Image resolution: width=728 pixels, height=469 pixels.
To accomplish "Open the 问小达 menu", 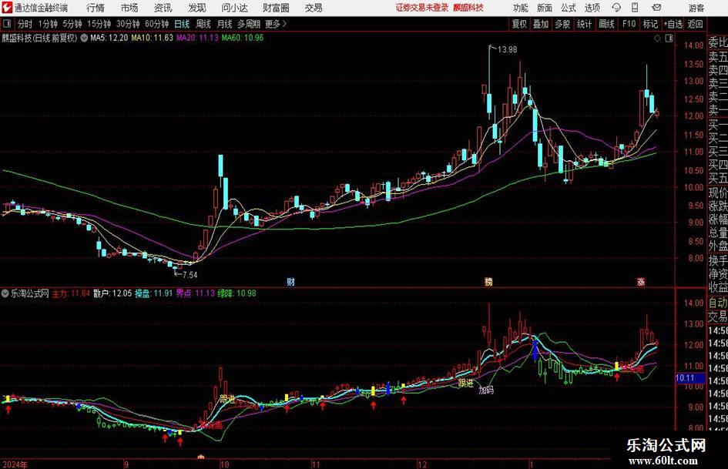I will pos(234,8).
